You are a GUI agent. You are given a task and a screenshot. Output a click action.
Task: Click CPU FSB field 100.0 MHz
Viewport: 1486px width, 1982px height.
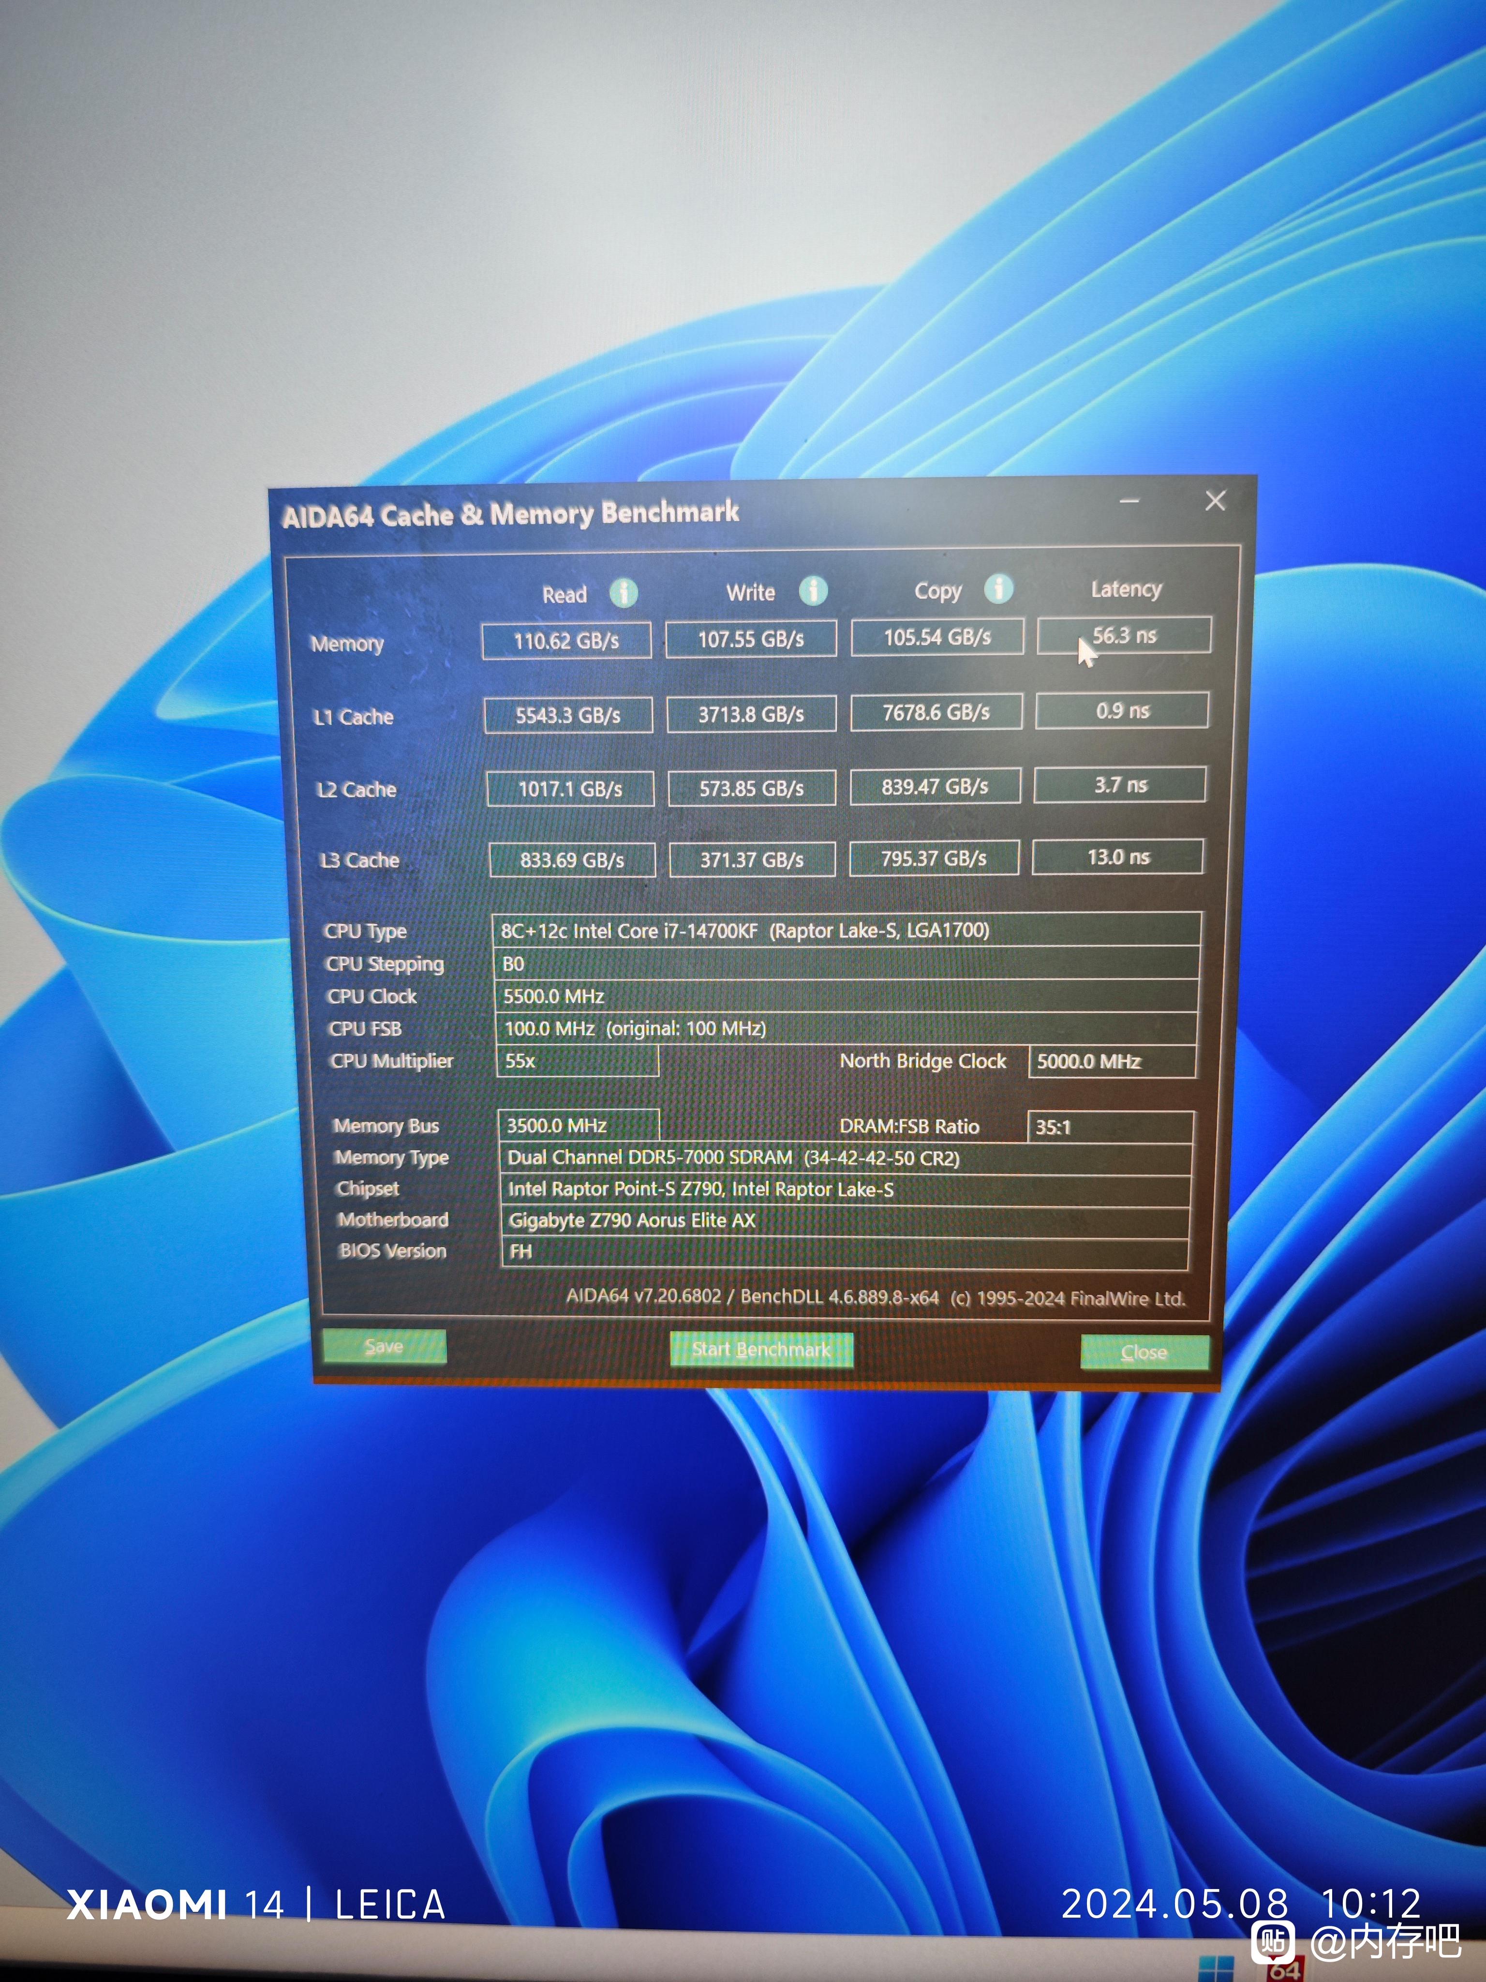click(x=847, y=1029)
